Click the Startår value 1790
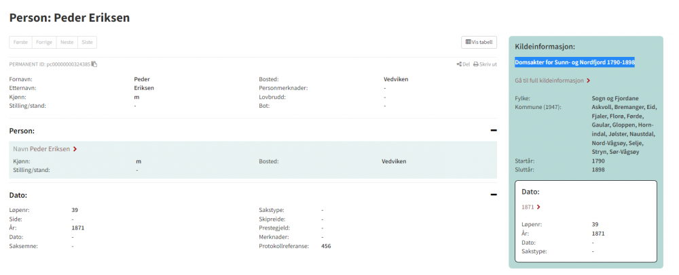Image resolution: width=679 pixels, height=275 pixels. pos(598,161)
